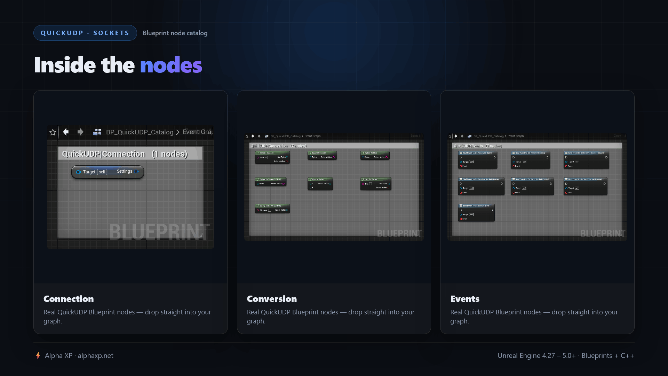This screenshot has height=376, width=668.
Task: Click the Return Value pin on Bytes To Hex node
Action: 387,157
